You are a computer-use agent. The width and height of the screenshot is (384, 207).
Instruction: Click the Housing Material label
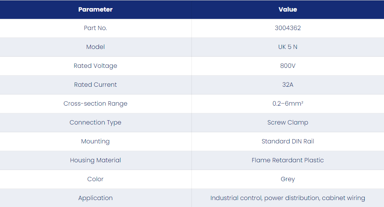click(x=95, y=160)
